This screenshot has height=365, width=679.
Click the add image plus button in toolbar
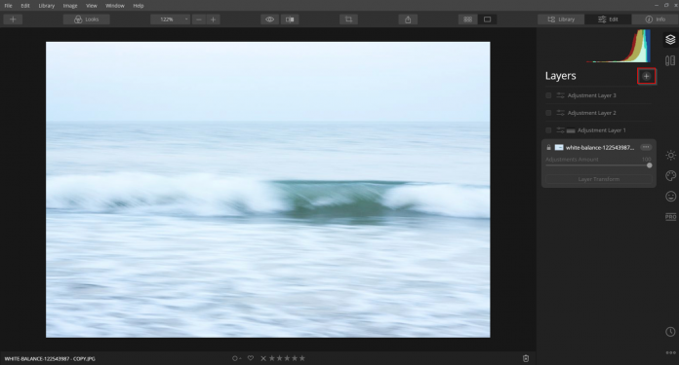[x=13, y=19]
